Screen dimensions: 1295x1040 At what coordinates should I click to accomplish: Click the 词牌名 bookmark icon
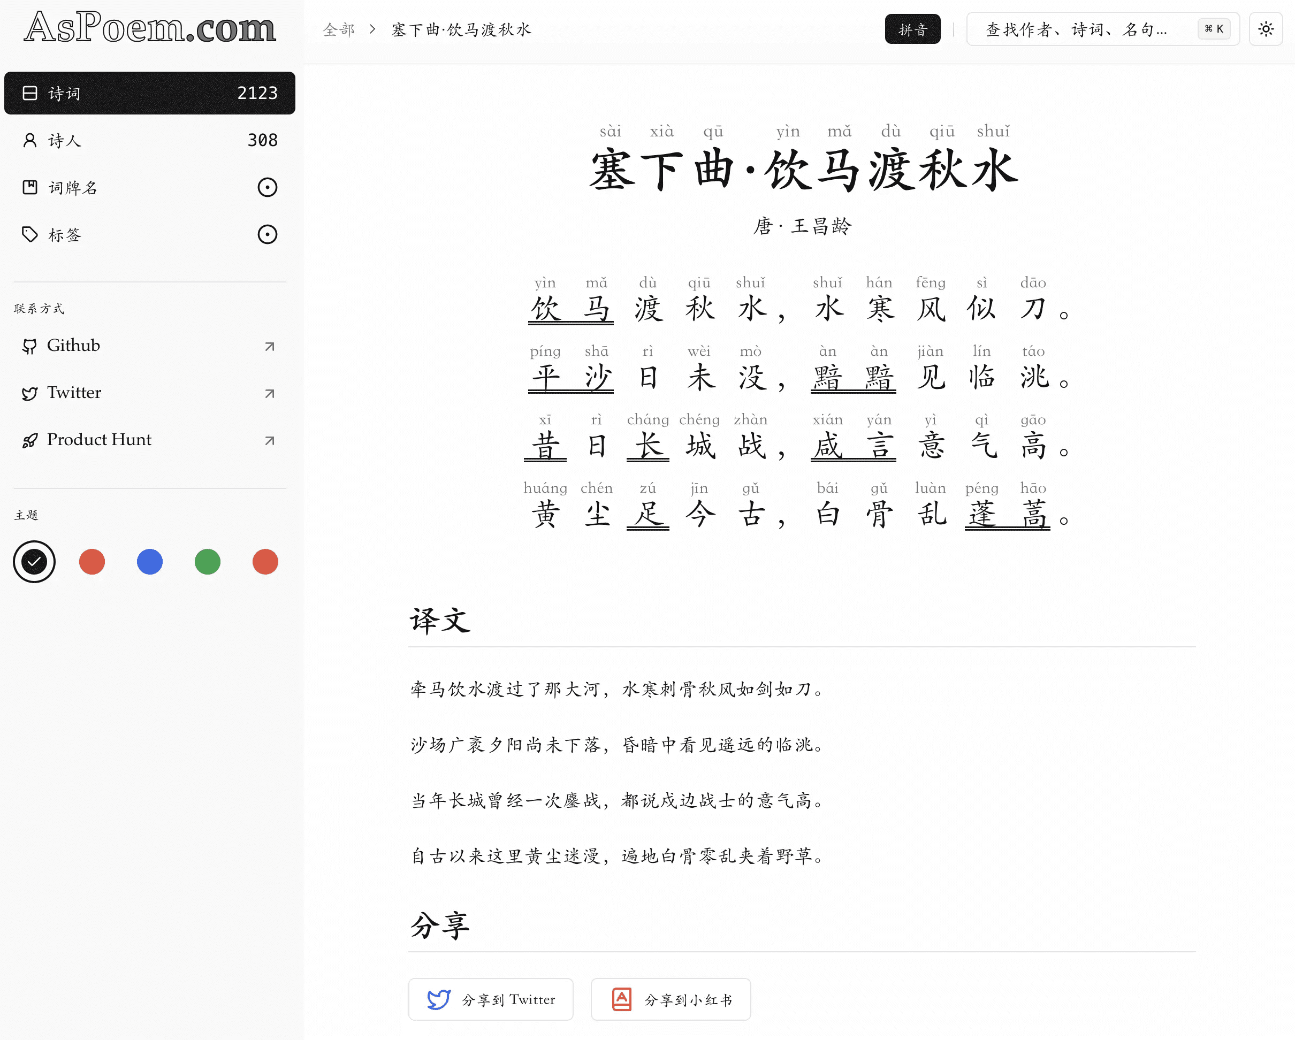(x=29, y=187)
